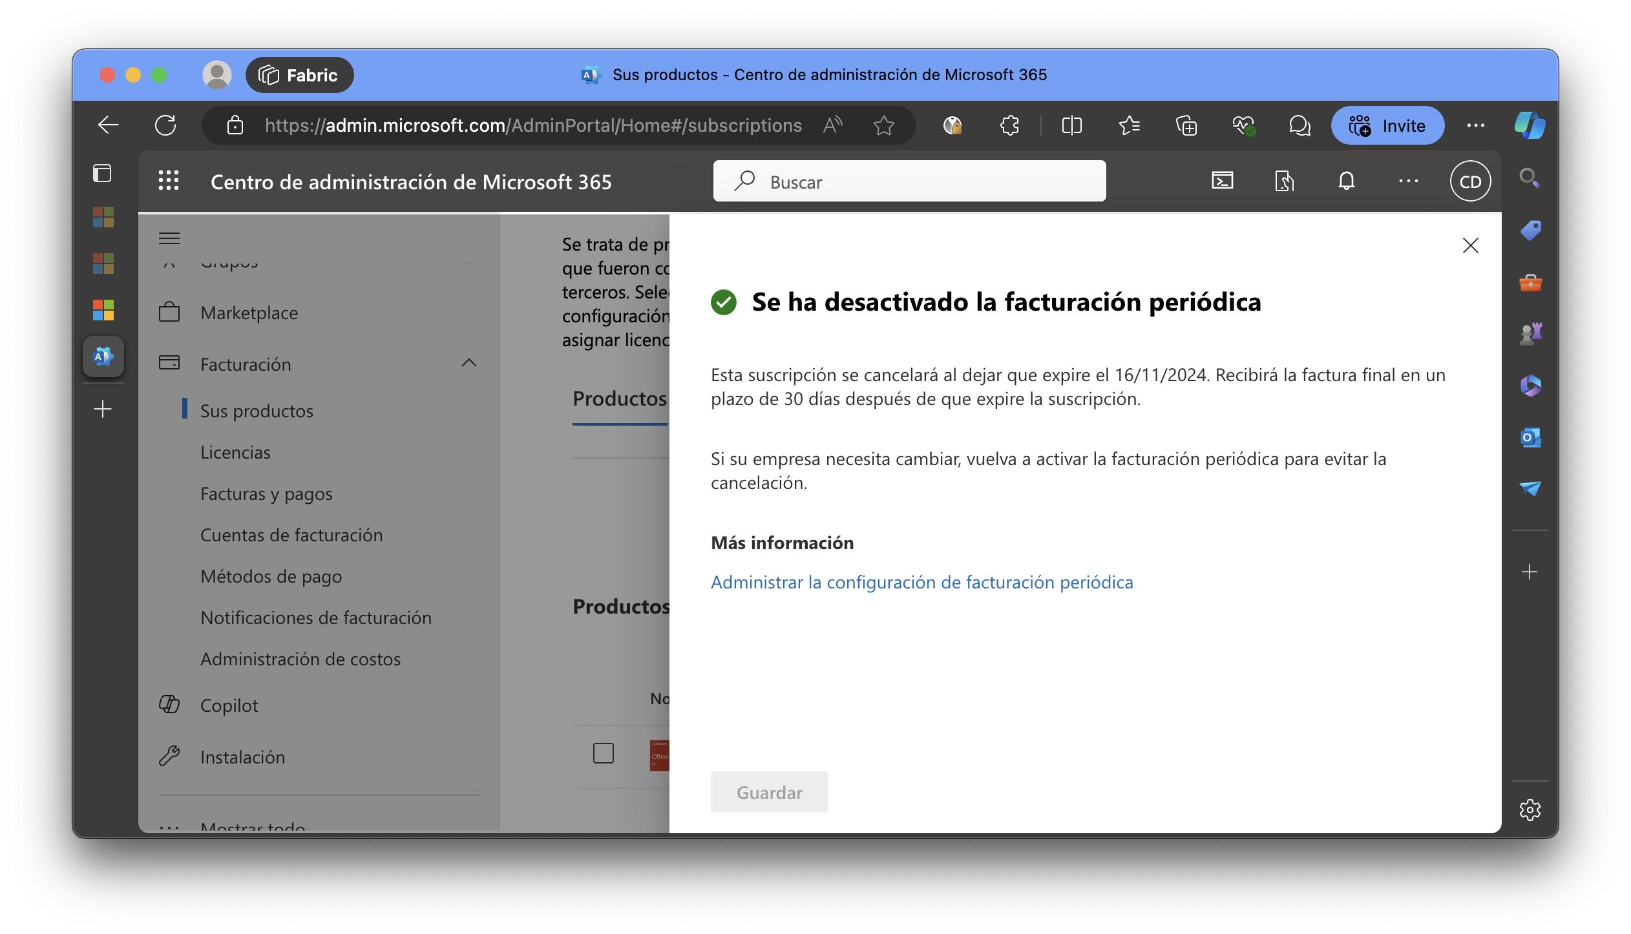Open the chat bubbles icon in the toolbar

click(x=1300, y=125)
